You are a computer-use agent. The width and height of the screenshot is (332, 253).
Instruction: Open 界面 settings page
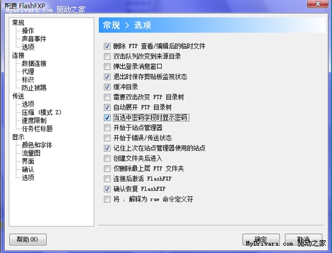28,161
